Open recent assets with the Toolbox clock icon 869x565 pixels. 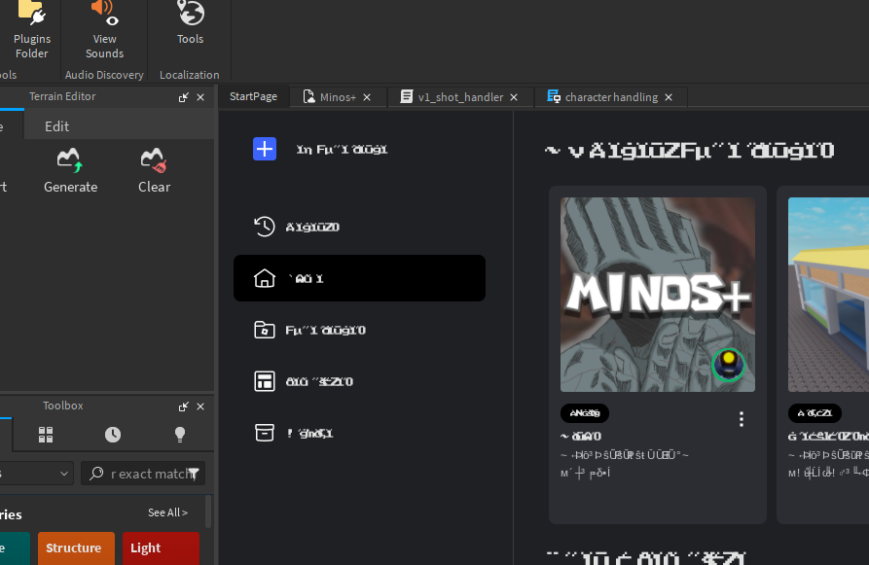(113, 435)
